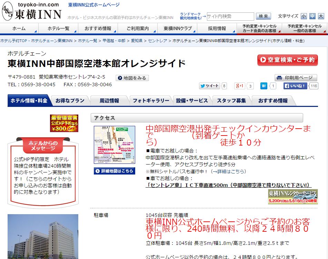This screenshot has width=328, height=259.
Task: Click the 東横INNレンタカーサービス banner
Action: (x=293, y=197)
